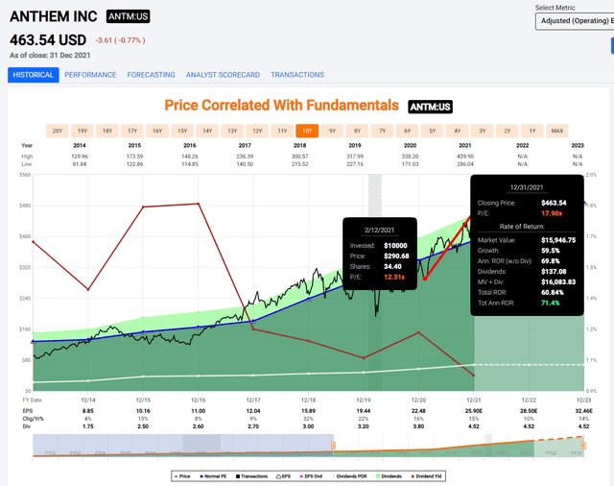Click the 25.90E EPS estimate

pos(474,411)
